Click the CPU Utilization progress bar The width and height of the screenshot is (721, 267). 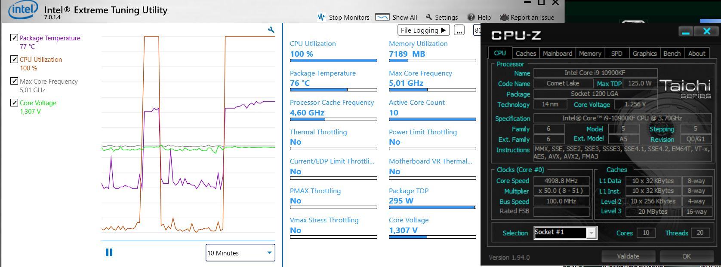333,61
